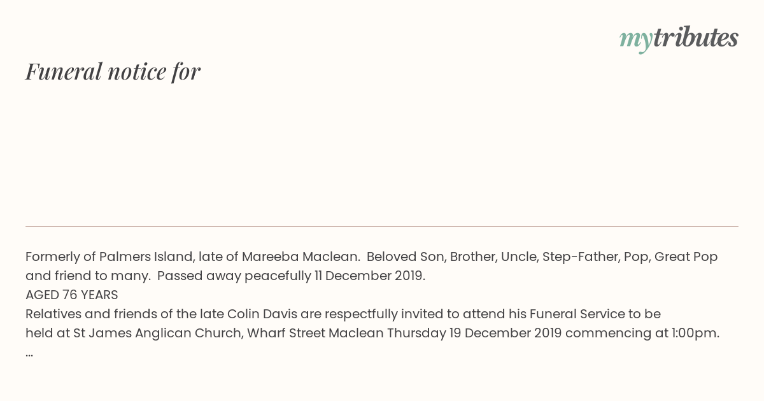This screenshot has width=764, height=401.
Task: Click "Formerly of Palmers Island" text
Action: click(x=109, y=257)
